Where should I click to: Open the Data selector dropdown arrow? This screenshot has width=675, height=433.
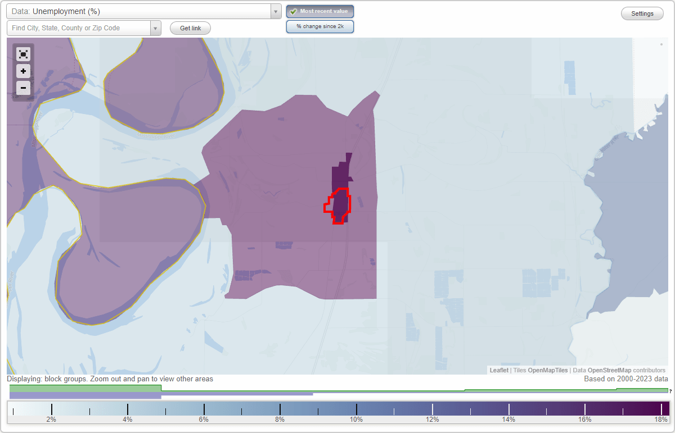click(x=274, y=11)
